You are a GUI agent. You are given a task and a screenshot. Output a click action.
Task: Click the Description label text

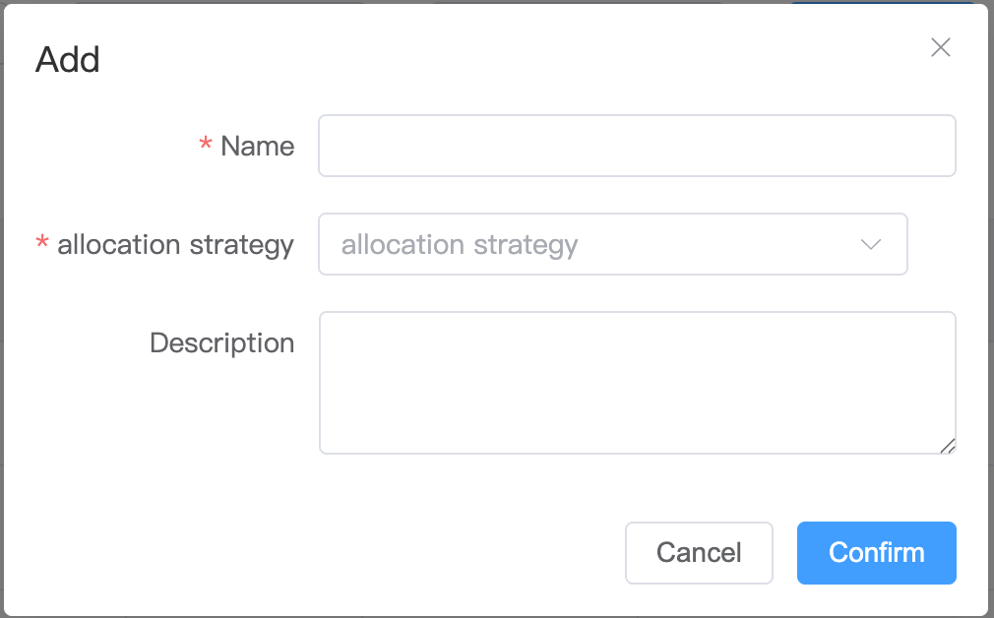click(x=221, y=343)
